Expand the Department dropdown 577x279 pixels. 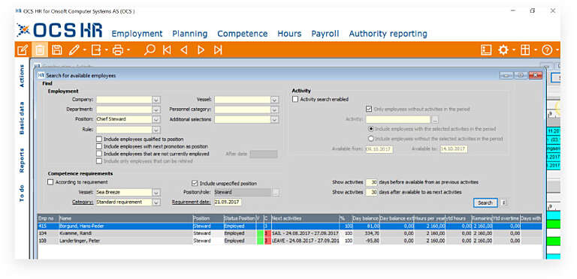click(156, 109)
